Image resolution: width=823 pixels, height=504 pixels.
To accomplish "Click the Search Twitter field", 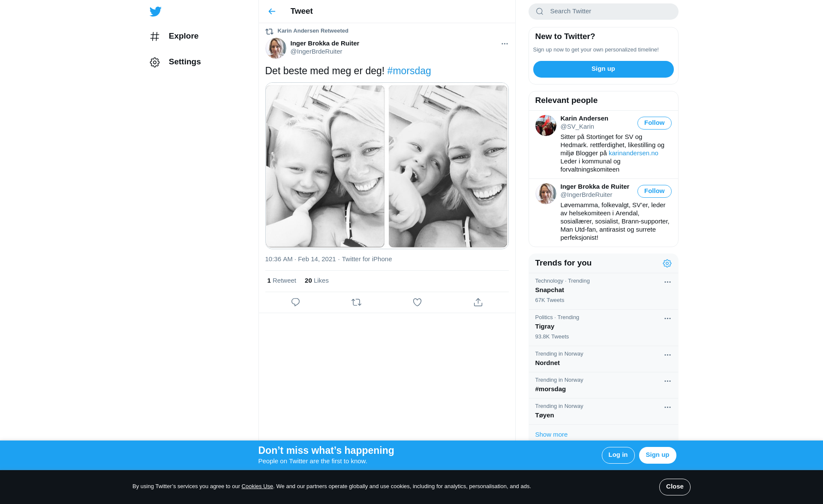I will (604, 12).
